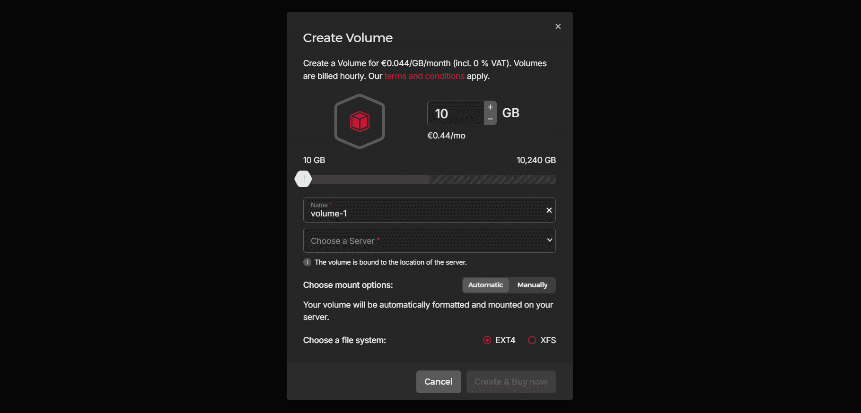Click the volume size slider handle
Screen dimensions: 861x413
303,179
